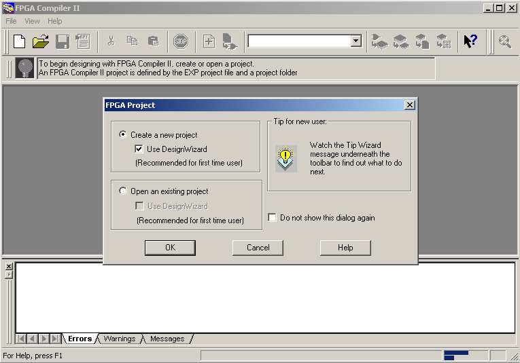Screen dimensions: 520x363
Task: Click the New project toolbar icon
Action: 19,41
